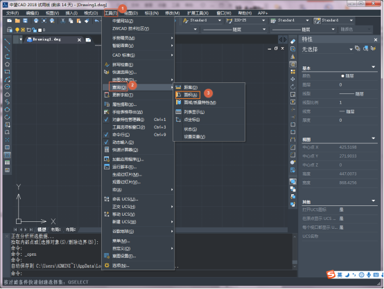
Task: Click the 颜色 随层 color value in properties
Action: (x=348, y=76)
